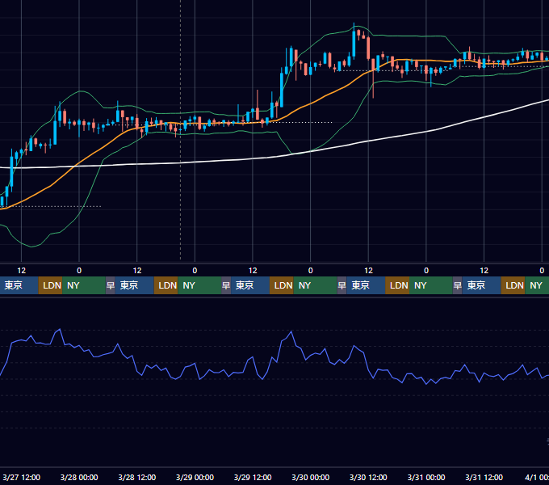Select the 東京 session block on 3/29
549x485 pixels.
click(x=250, y=285)
